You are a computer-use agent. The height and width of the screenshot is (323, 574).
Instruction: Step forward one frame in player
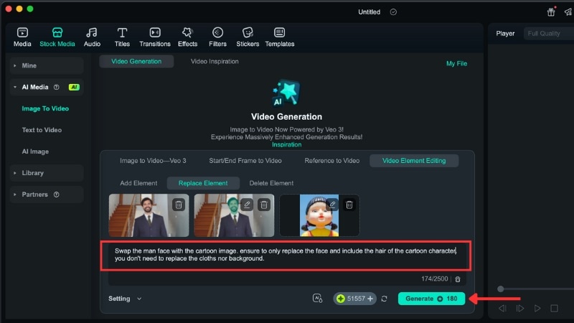pos(519,309)
